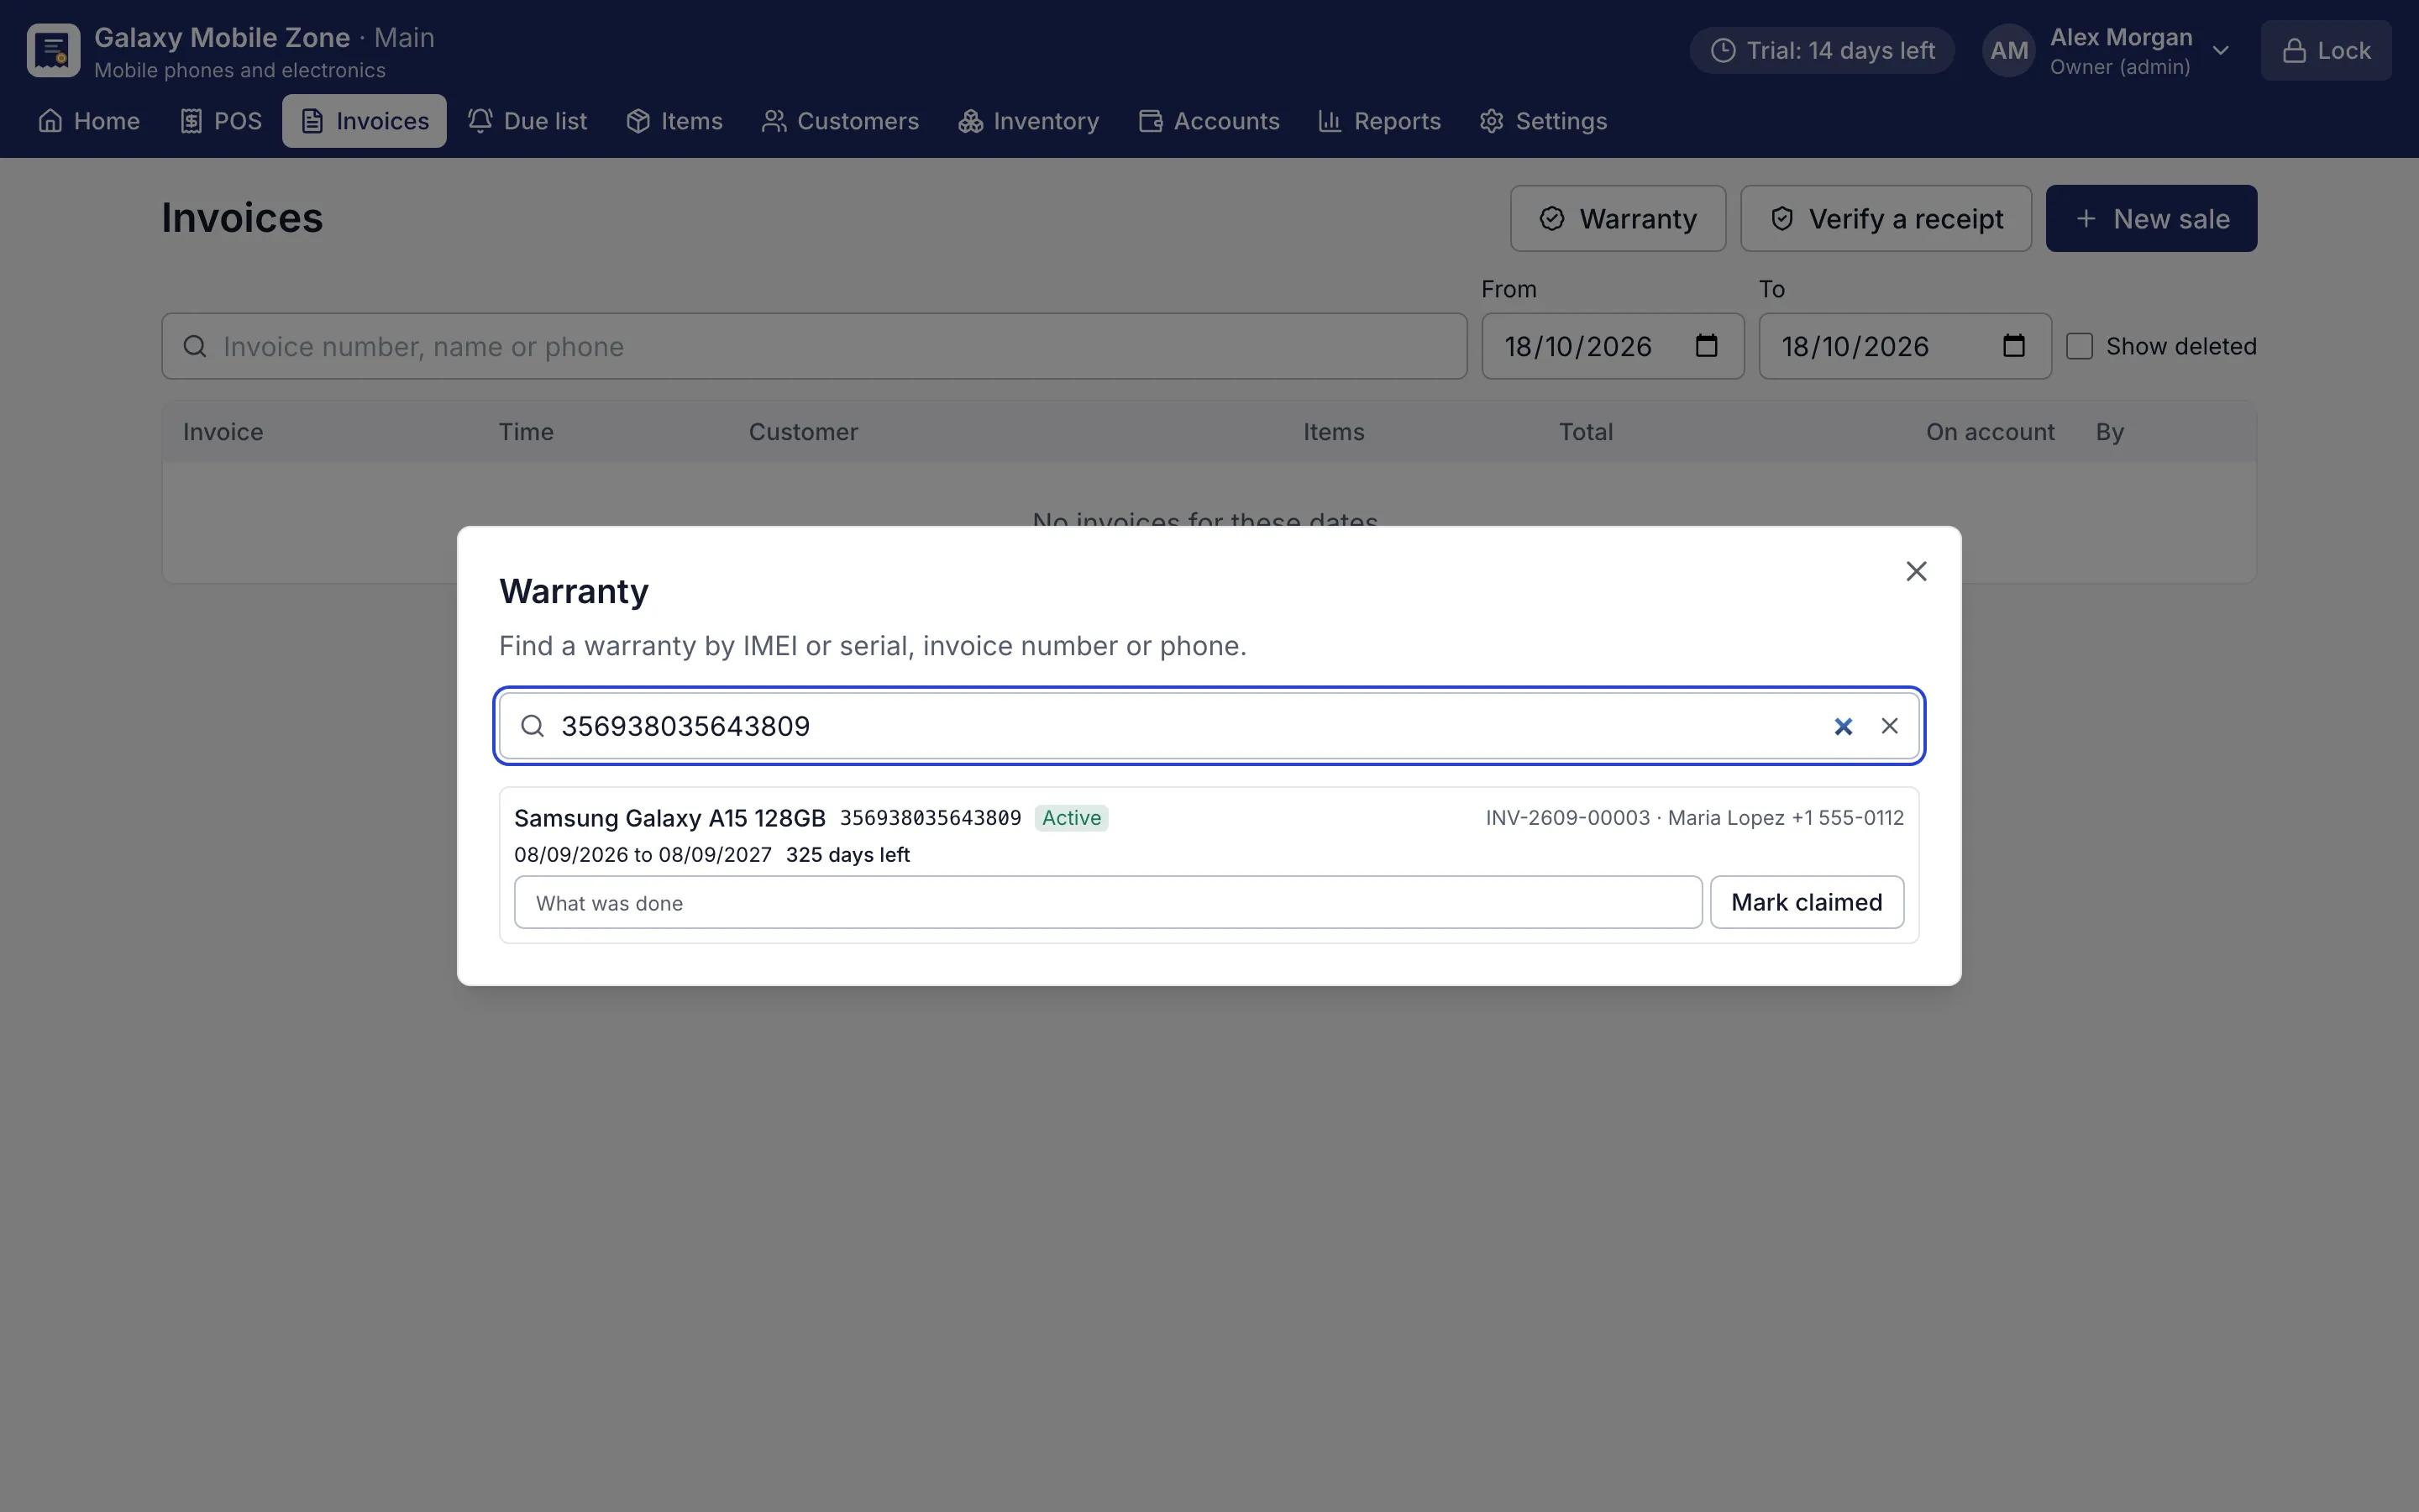Close the Warranty dialog
Viewport: 2419px width, 1512px height.
1915,571
